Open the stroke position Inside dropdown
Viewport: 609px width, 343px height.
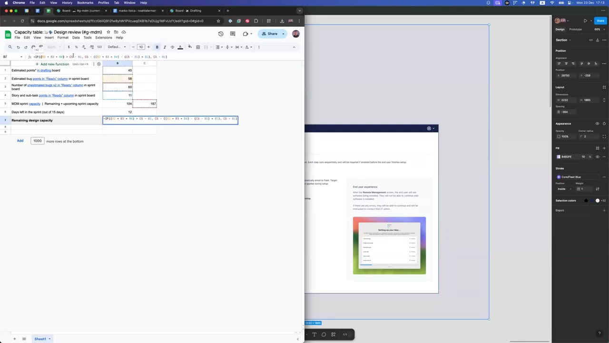pyautogui.click(x=565, y=189)
